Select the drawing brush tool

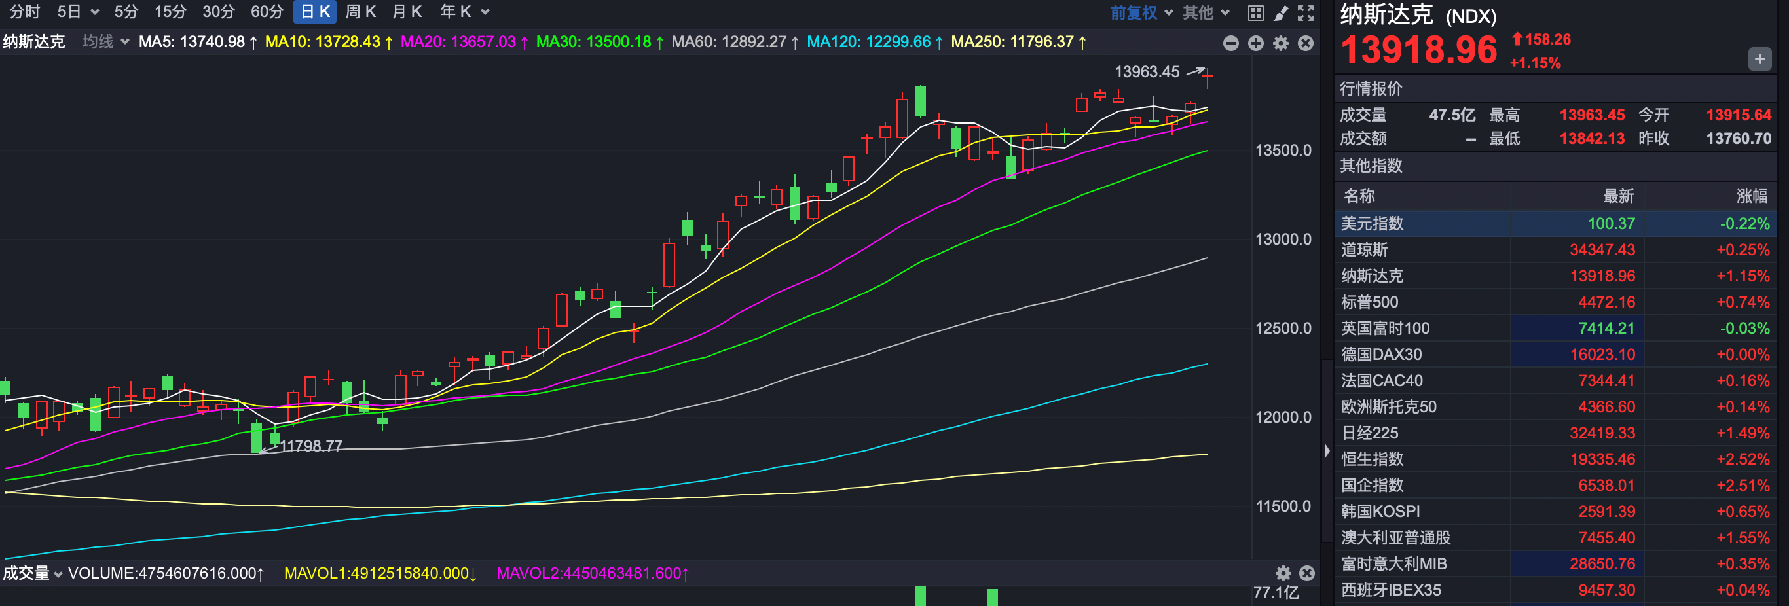(1281, 12)
